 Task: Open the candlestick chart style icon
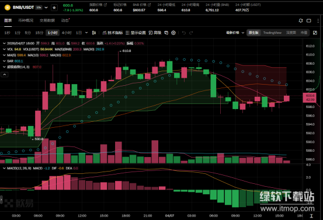94,33
